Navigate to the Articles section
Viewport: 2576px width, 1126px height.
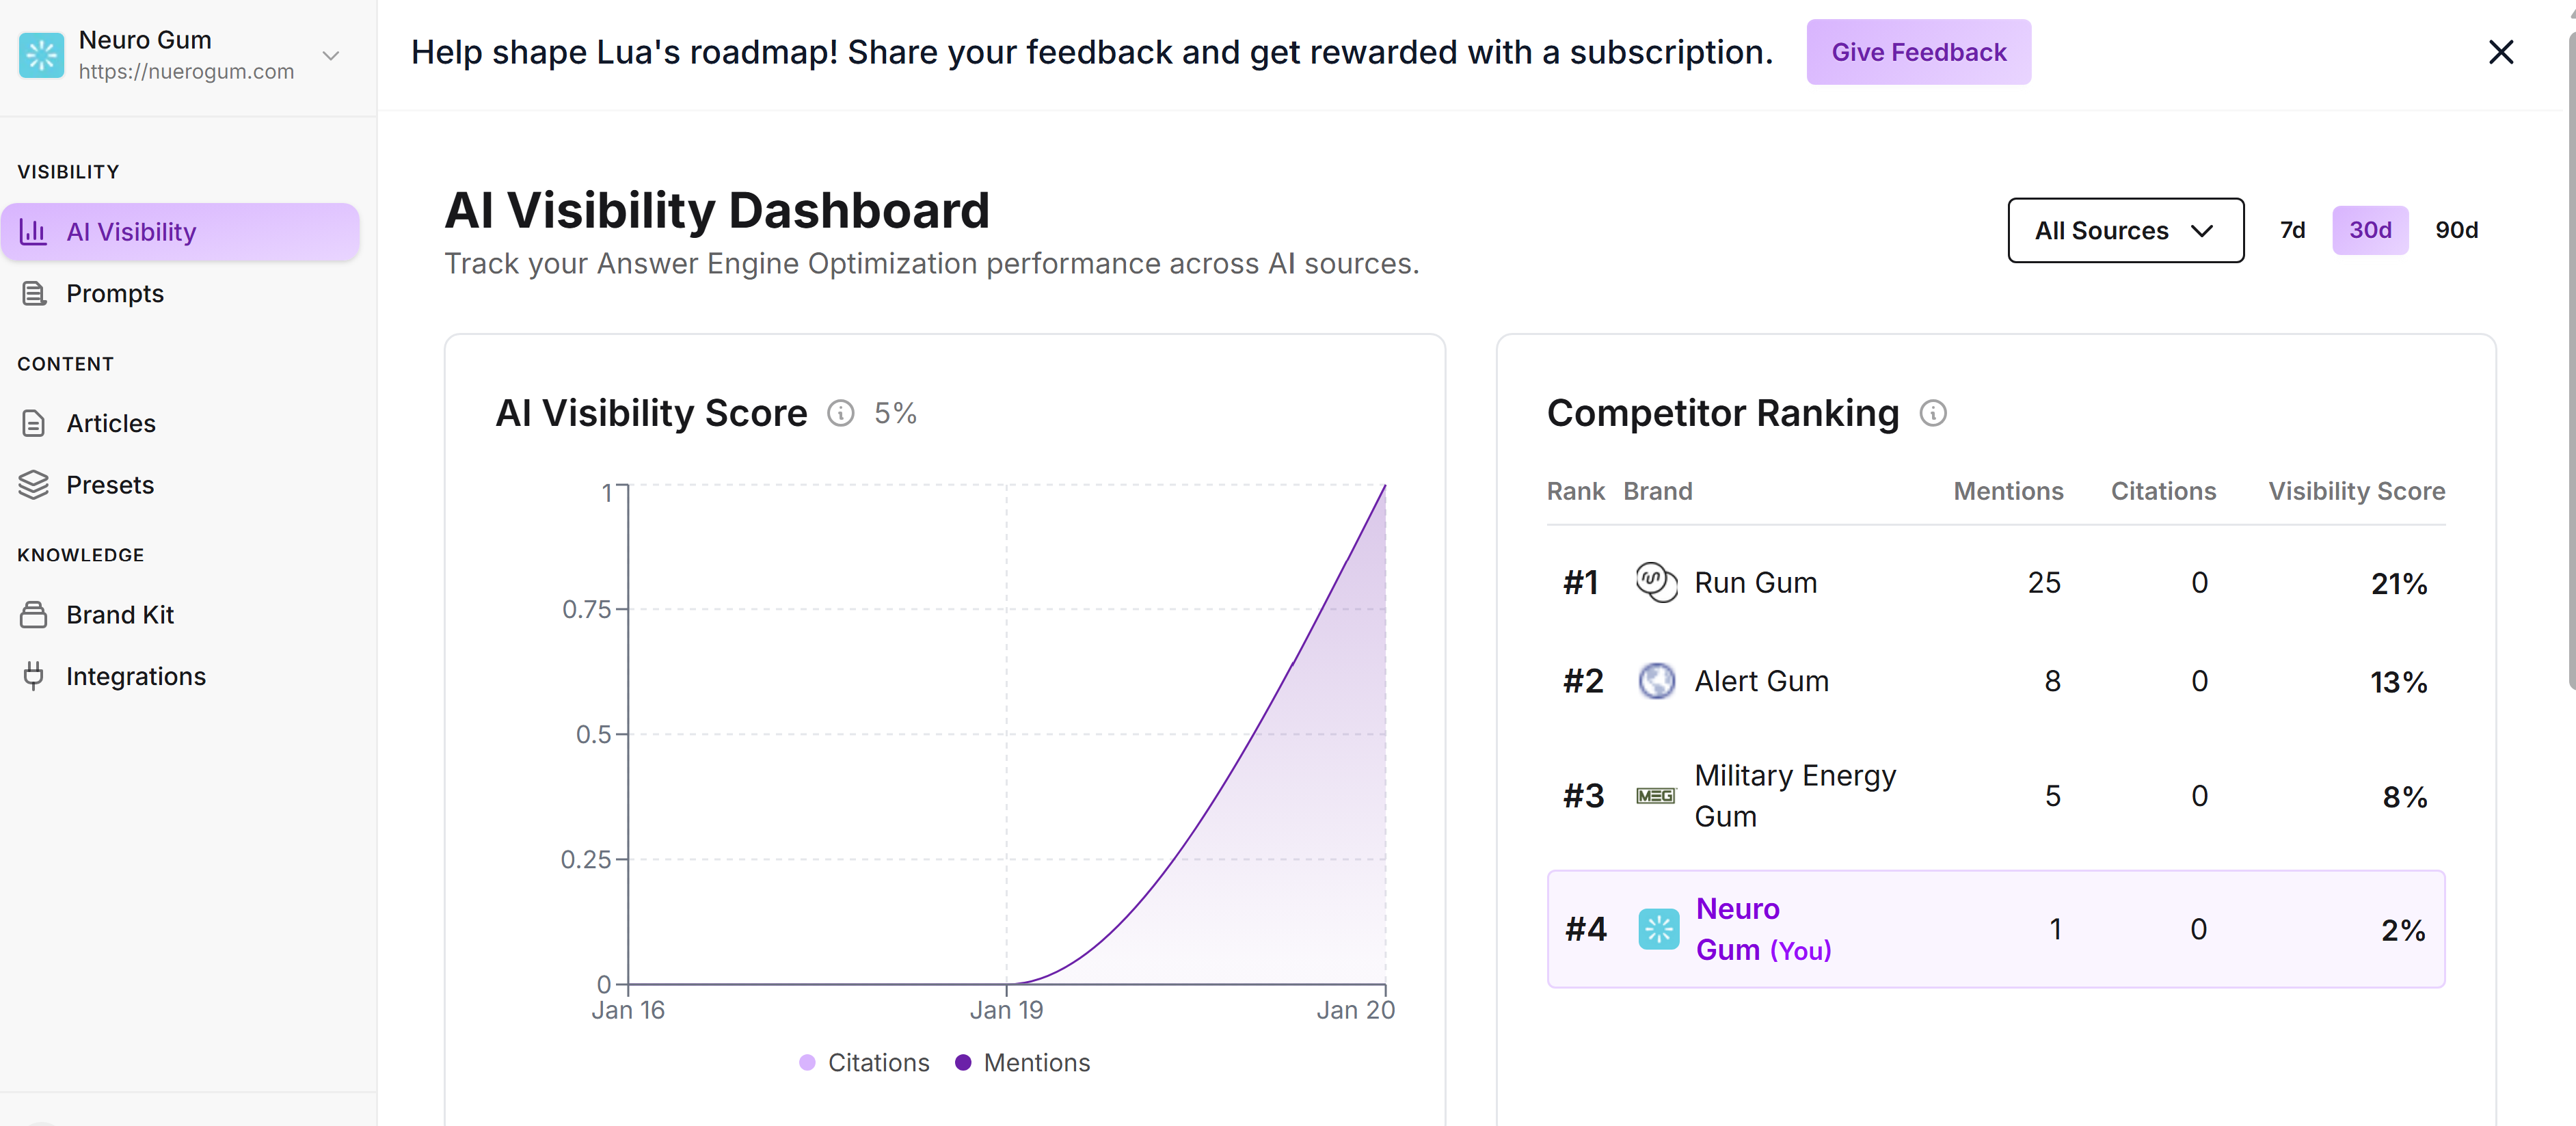tap(110, 423)
